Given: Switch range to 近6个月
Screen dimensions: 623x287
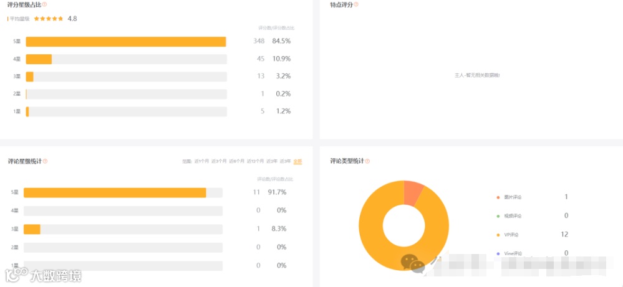Looking at the screenshot, I should 237,161.
